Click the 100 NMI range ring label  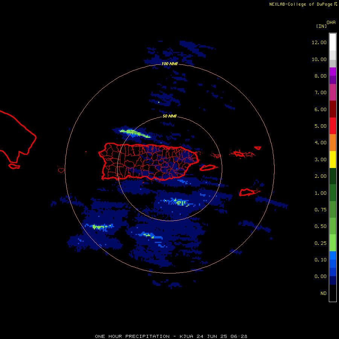click(x=169, y=64)
